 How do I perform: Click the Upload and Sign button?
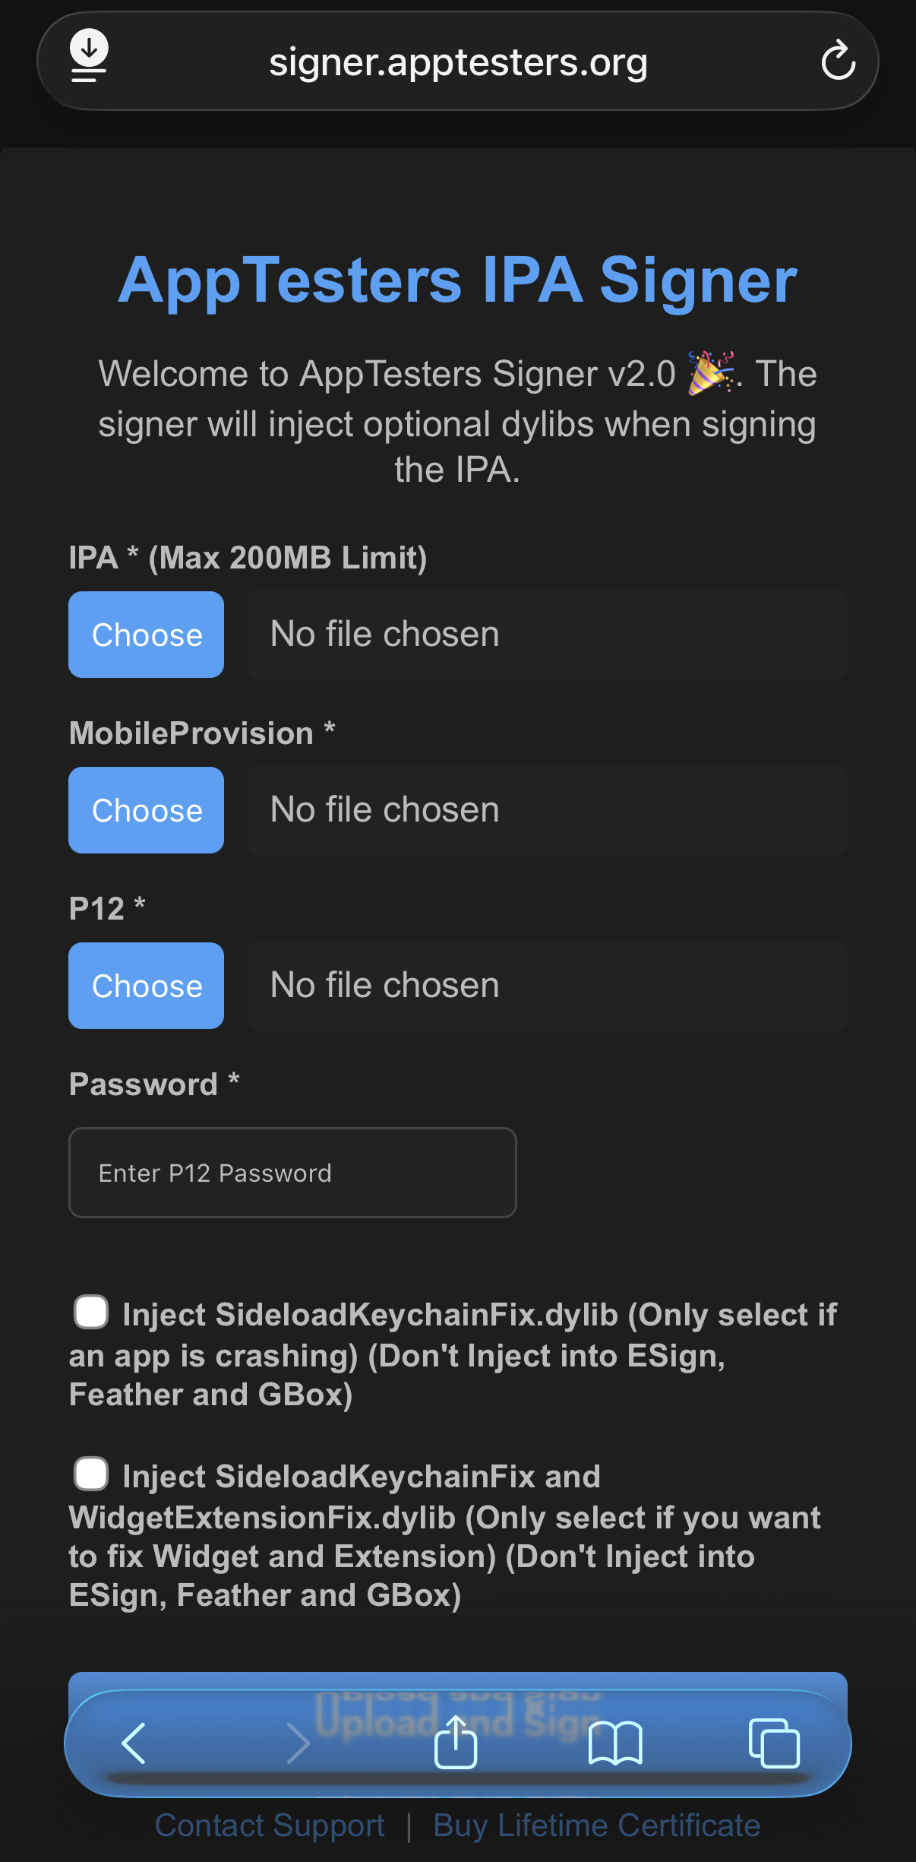tap(457, 1681)
